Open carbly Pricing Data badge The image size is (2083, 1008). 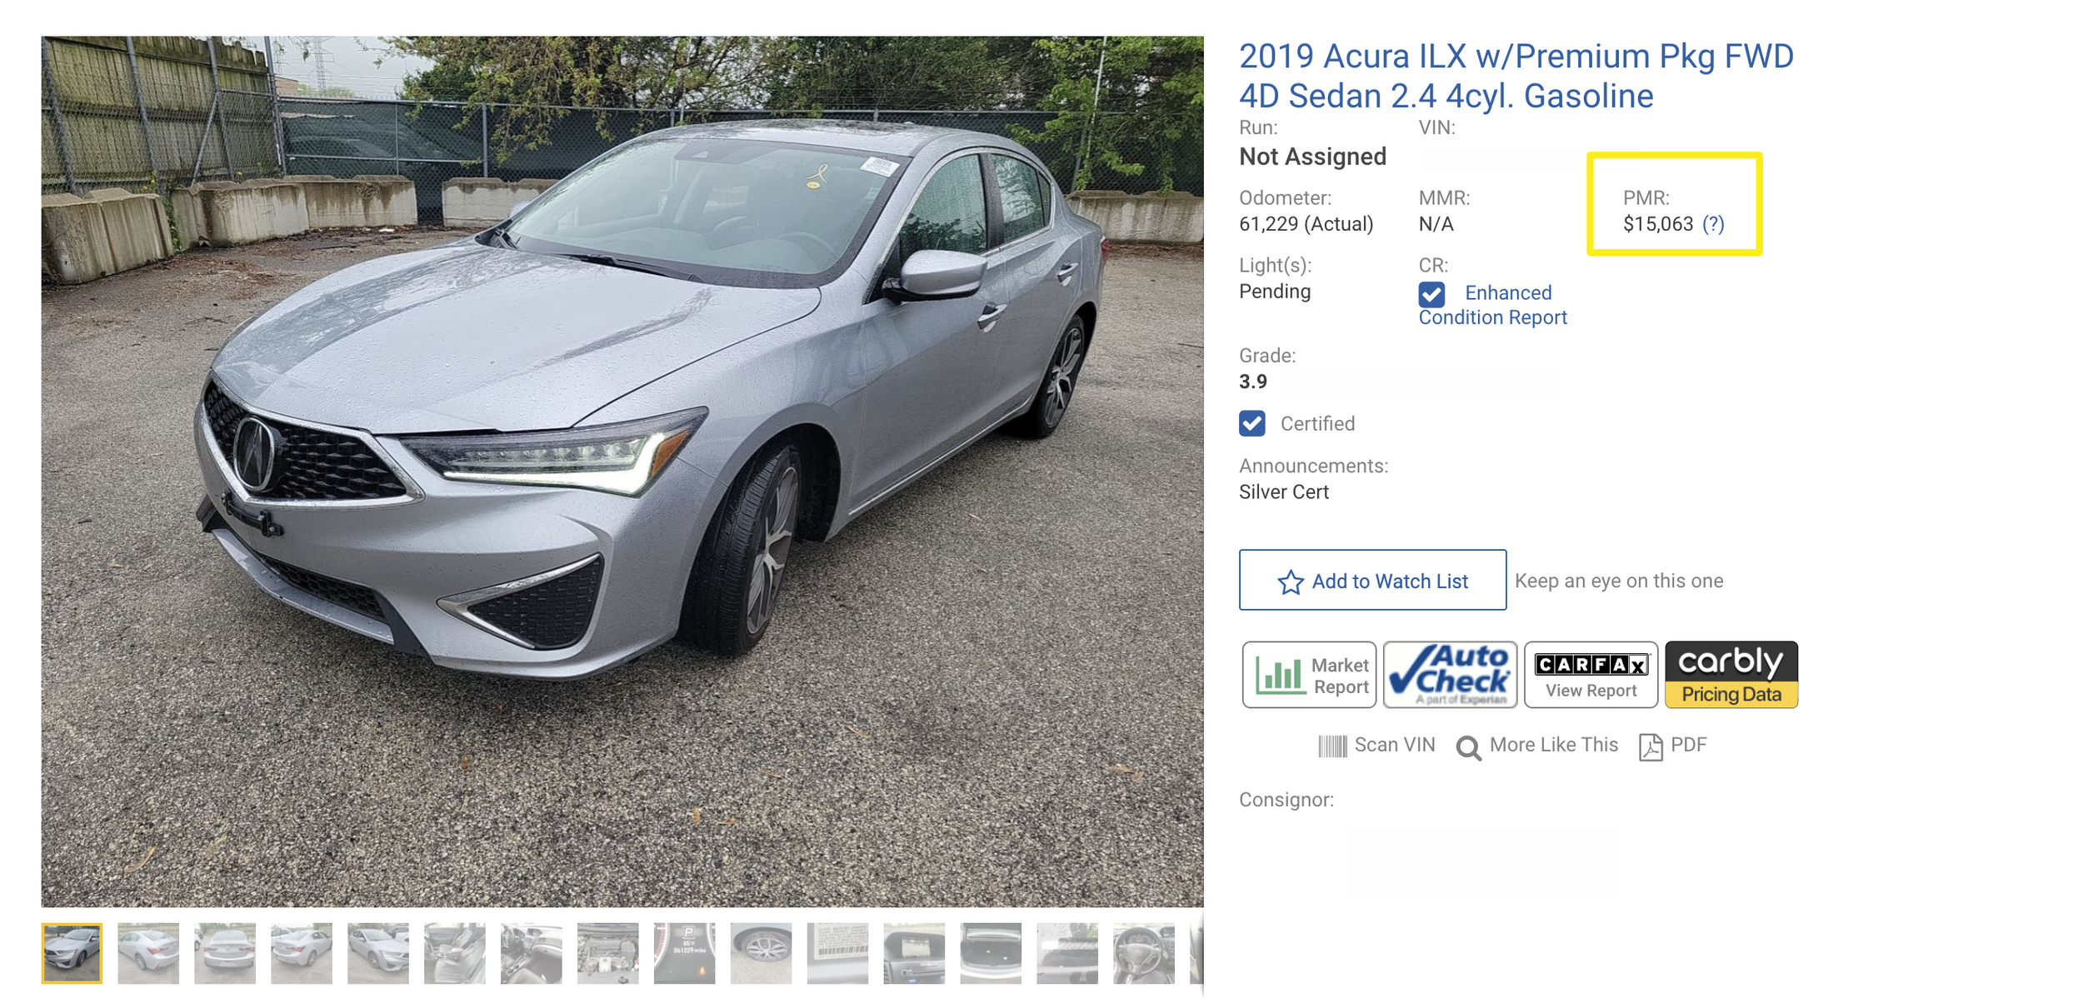click(x=1731, y=675)
